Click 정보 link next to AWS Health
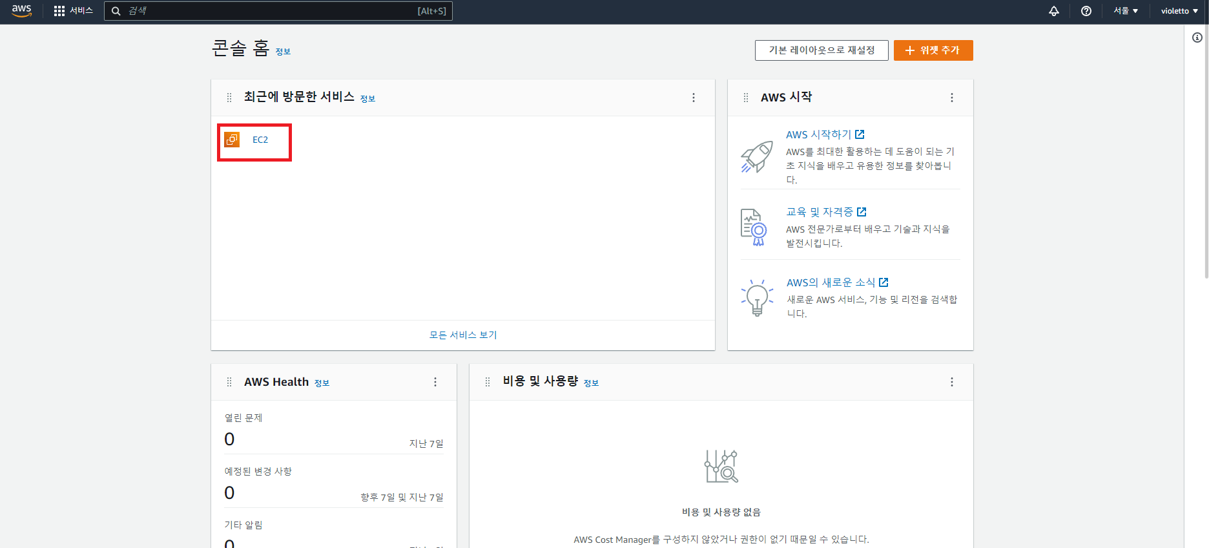 click(322, 383)
